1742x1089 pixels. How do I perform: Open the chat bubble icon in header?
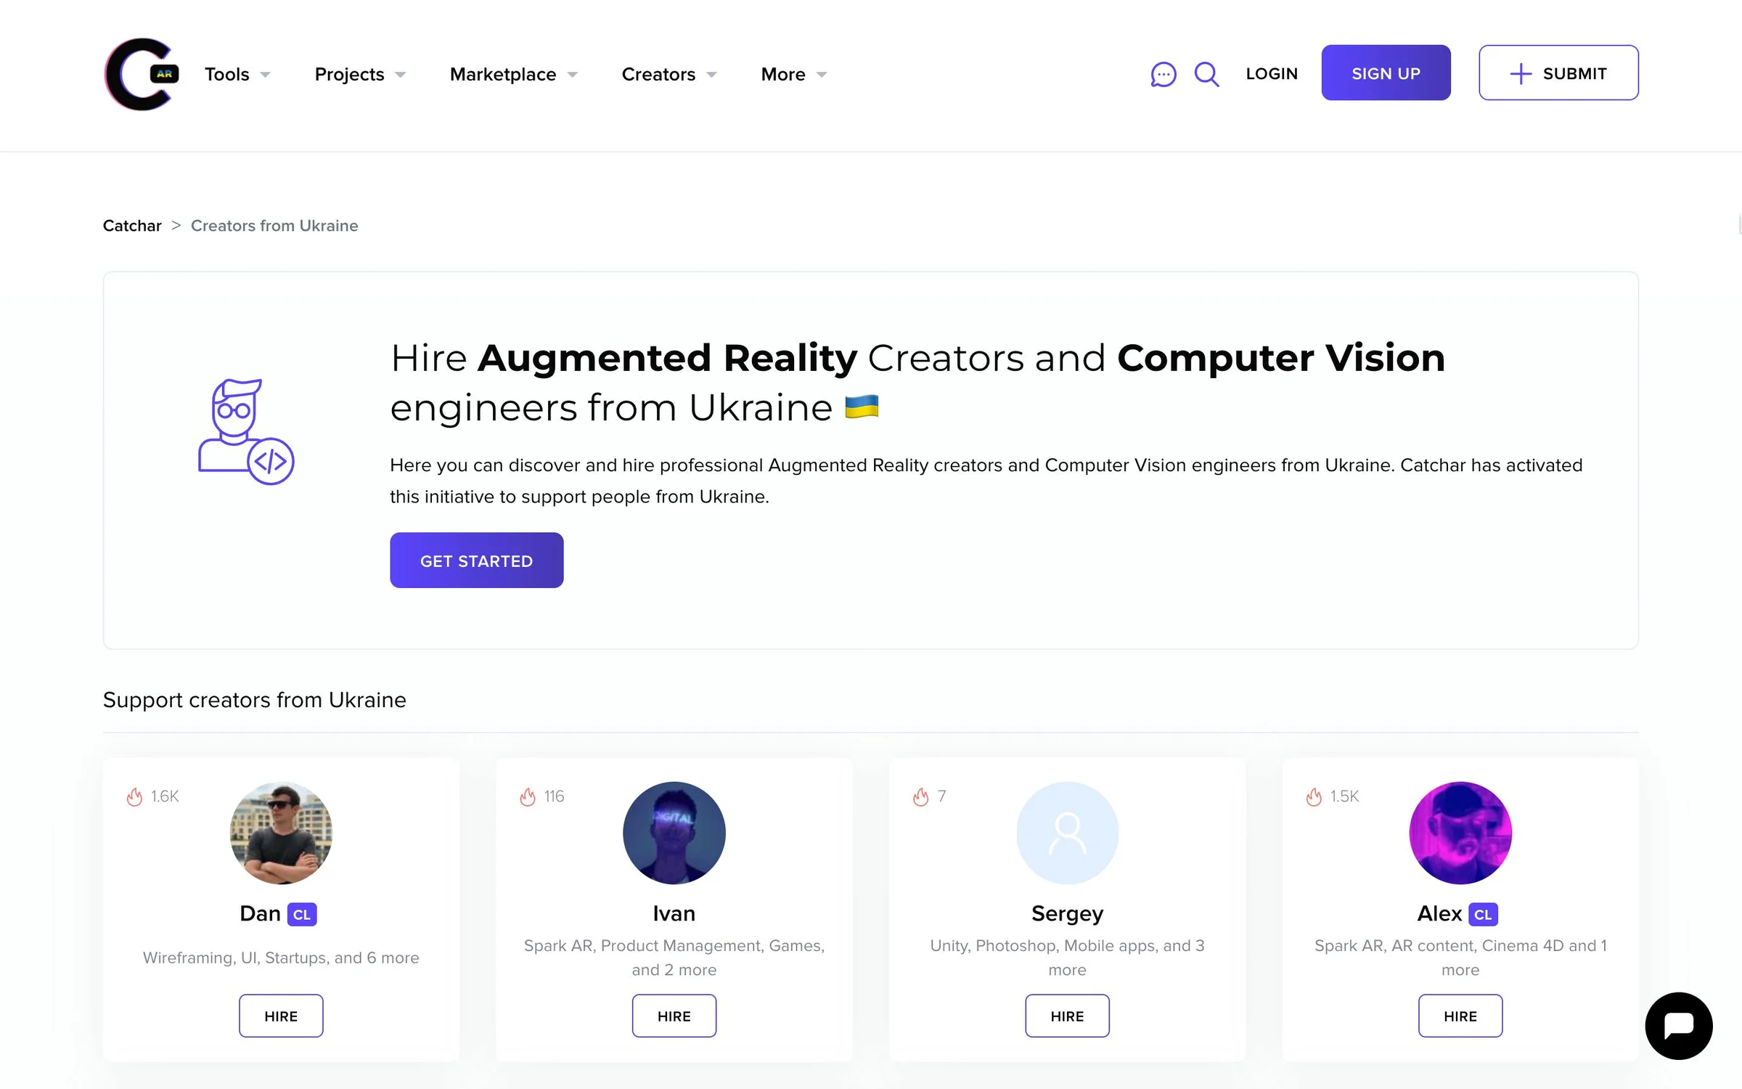coord(1163,74)
